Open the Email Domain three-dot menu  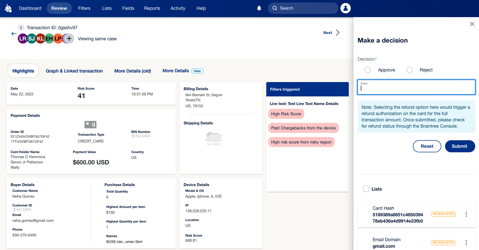tap(466, 243)
